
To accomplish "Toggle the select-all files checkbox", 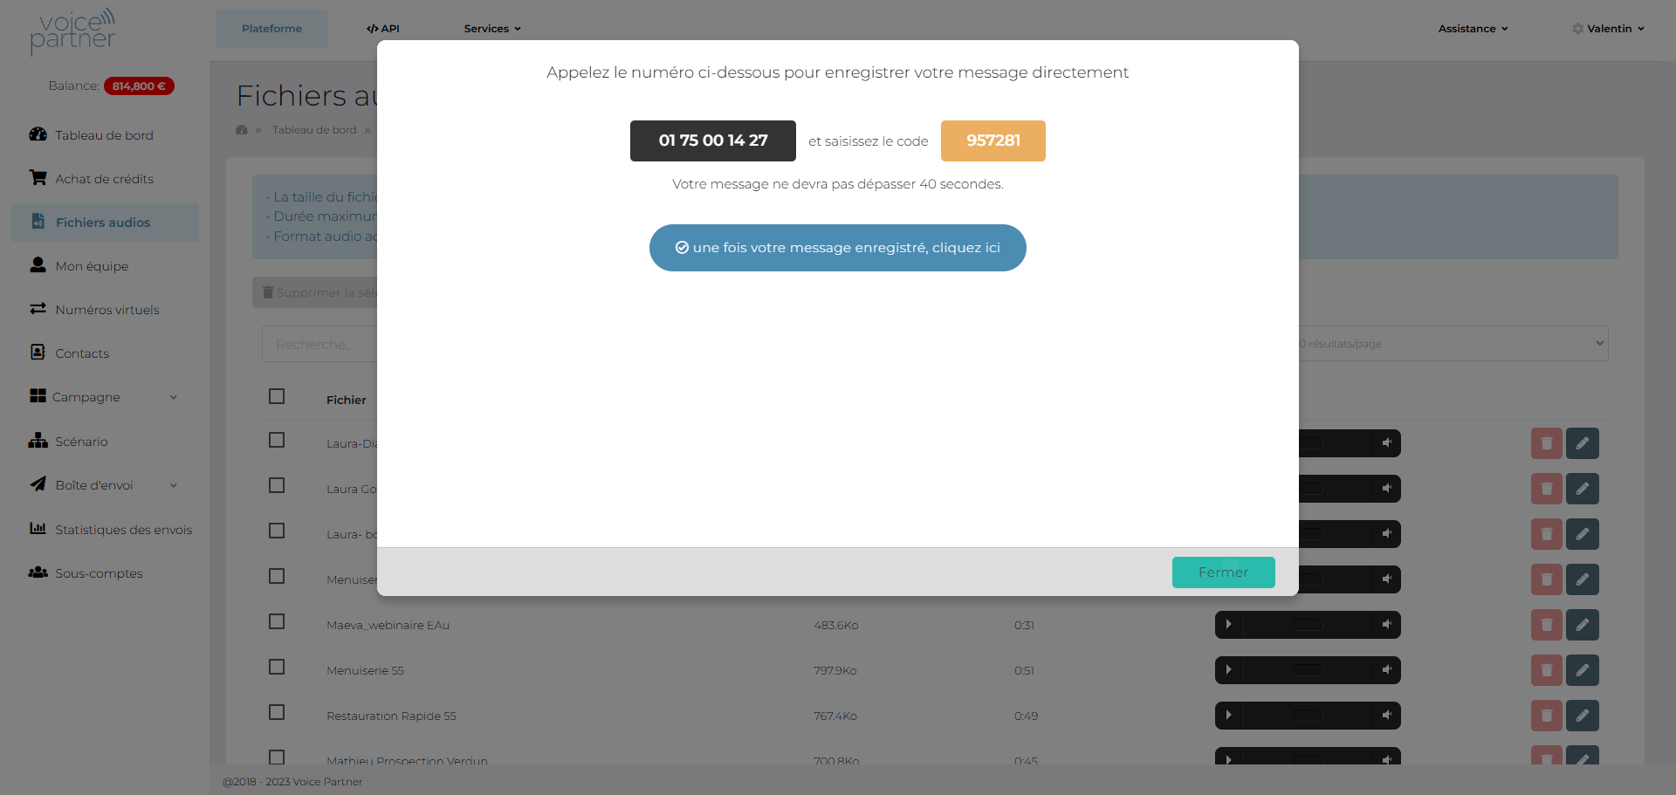I will tap(277, 397).
